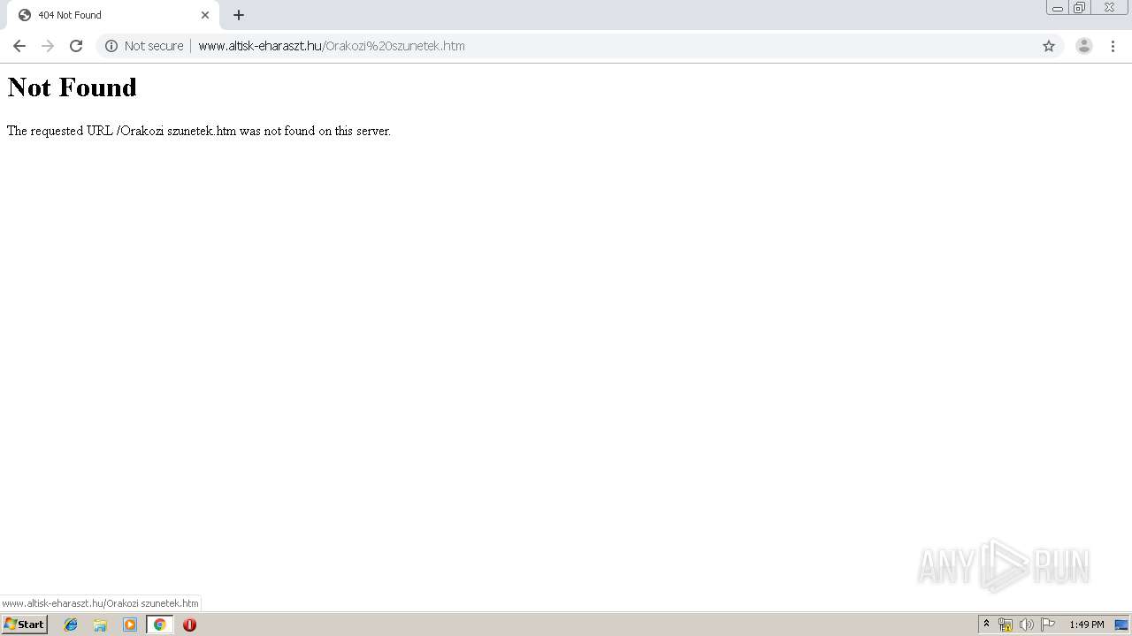Open the volume speaker tray icon
This screenshot has width=1132, height=636.
[x=1026, y=625]
